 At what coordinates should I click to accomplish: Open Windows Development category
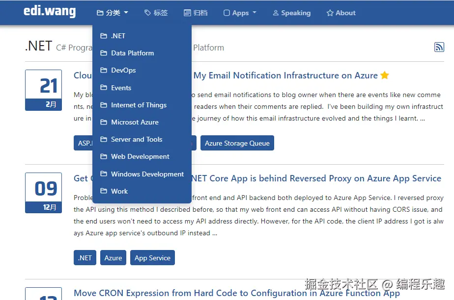[142, 174]
